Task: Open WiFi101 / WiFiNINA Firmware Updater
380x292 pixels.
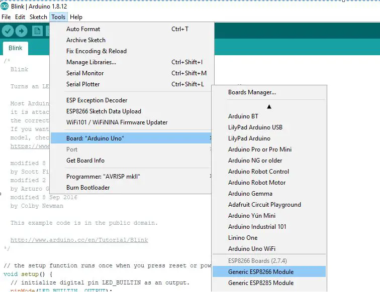Action: click(131, 122)
